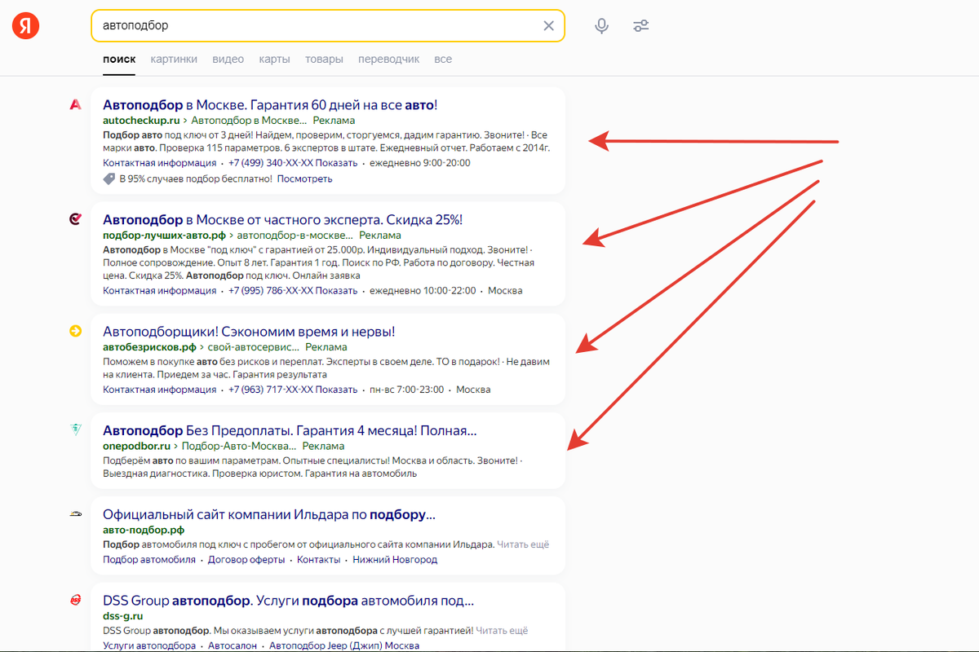Select the поиск tab

tap(119, 59)
